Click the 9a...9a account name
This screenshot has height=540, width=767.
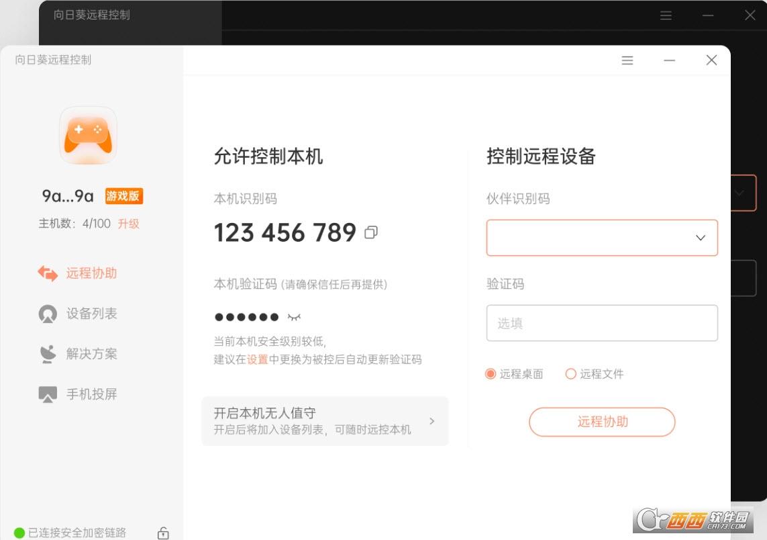68,196
